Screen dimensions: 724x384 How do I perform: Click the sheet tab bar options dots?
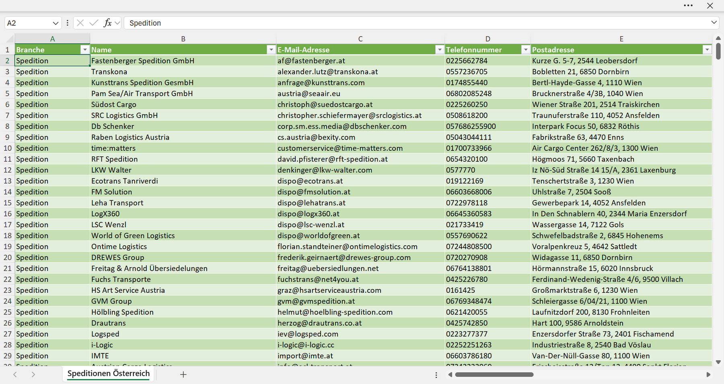[x=436, y=375]
